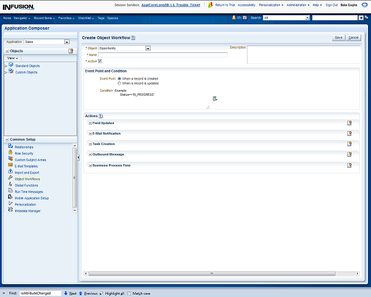The image size is (371, 297).
Task: Click the notifications bell icon
Action: coord(234,18)
